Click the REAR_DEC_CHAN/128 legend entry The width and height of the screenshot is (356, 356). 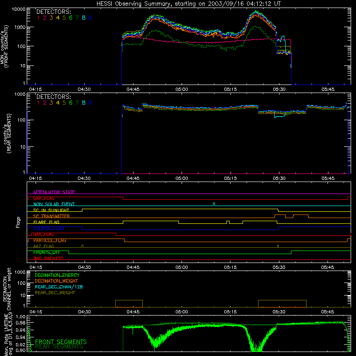[59, 287]
